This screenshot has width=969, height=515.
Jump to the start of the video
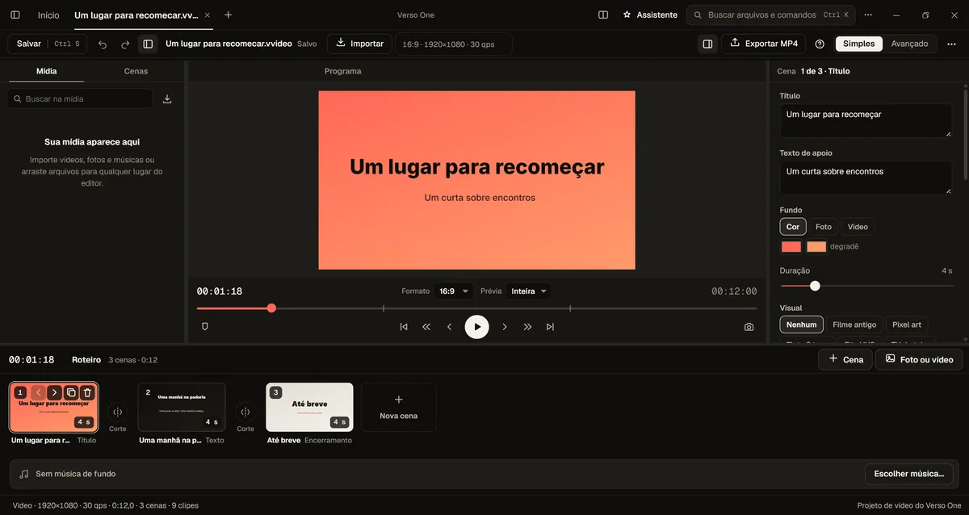(404, 327)
